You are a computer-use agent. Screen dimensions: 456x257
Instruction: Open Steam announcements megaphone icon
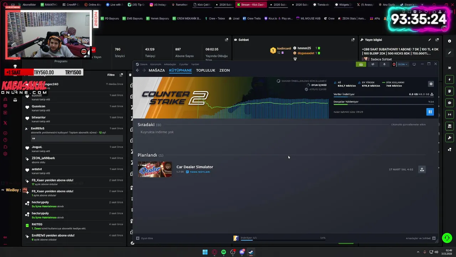[373, 64]
